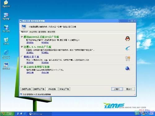
Task: Click the second quick launch icon in taskbar
Action: point(21,114)
